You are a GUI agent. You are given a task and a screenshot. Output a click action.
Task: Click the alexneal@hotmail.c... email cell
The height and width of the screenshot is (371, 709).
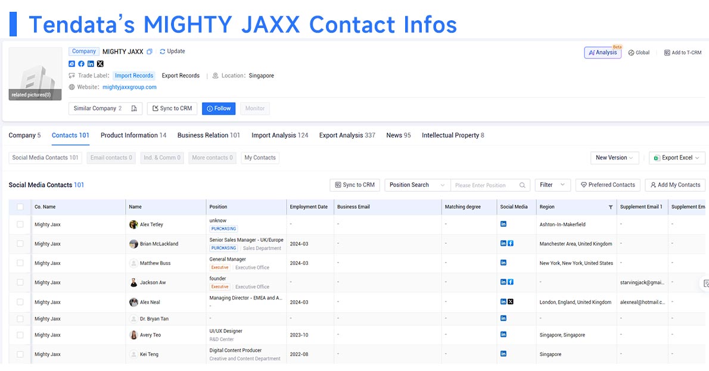pos(642,302)
